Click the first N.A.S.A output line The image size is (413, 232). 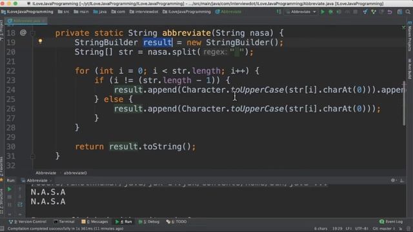point(48,192)
